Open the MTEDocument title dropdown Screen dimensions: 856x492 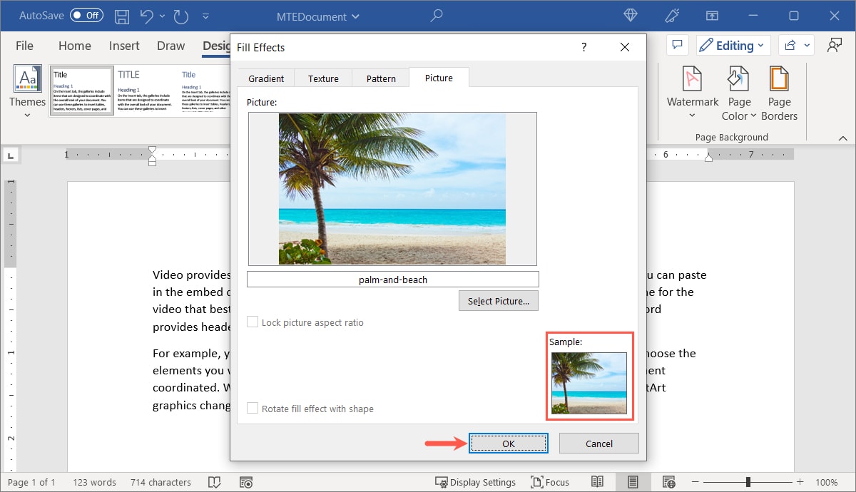pos(317,16)
